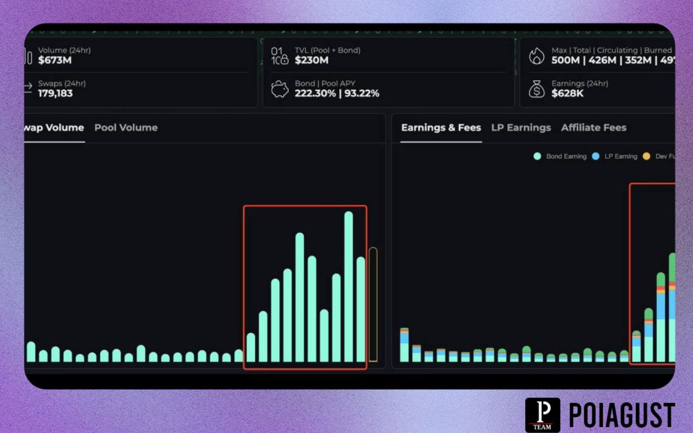Click the Bond Earning legend label
Image resolution: width=693 pixels, height=433 pixels.
566,156
